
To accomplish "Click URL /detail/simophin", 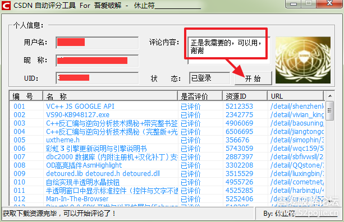I will point(297,140).
